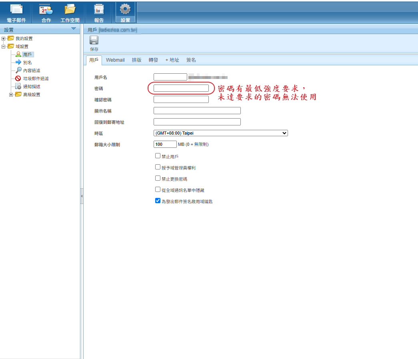
Task: Enable the 禁止用戶 checkbox
Action: coord(158,156)
